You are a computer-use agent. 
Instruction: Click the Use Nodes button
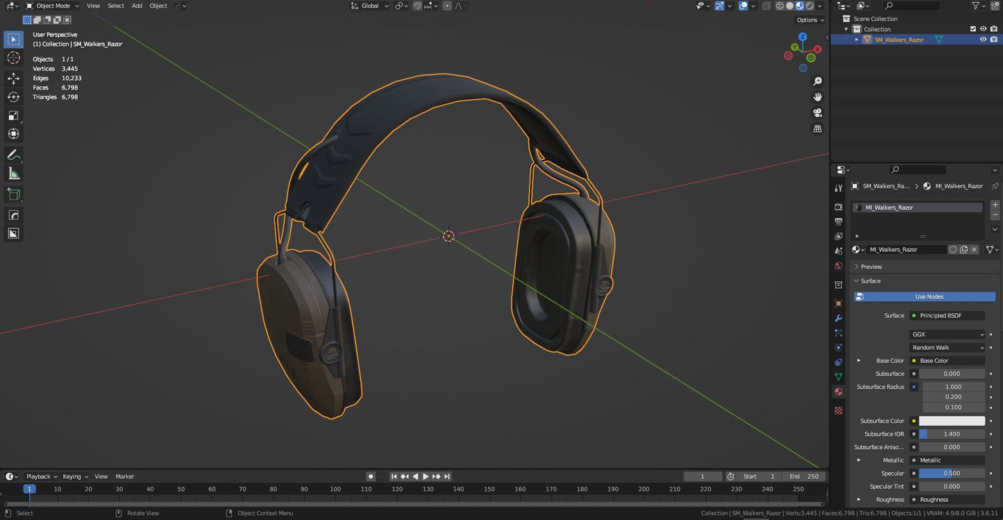[925, 296]
